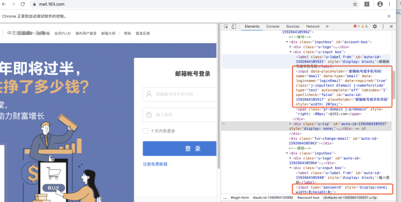The image size is (401, 202).
Task: Open the Chrome three-dot menu
Action: [389, 4]
